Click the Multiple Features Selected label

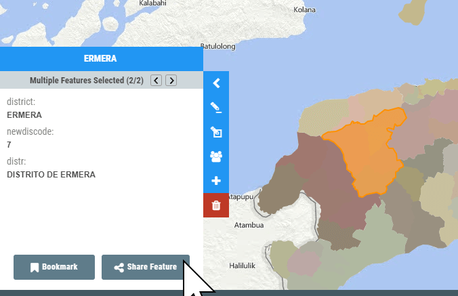[87, 81]
